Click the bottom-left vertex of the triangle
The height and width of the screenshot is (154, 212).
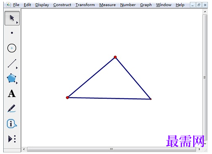pyautogui.click(x=67, y=97)
